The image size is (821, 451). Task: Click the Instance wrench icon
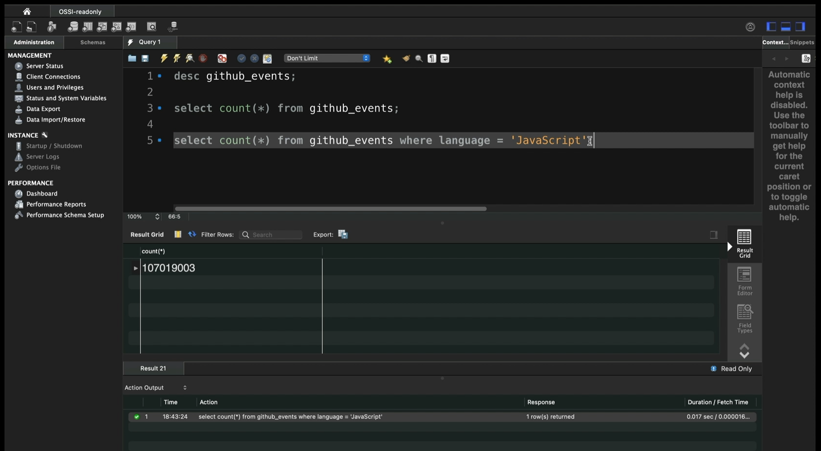click(45, 135)
